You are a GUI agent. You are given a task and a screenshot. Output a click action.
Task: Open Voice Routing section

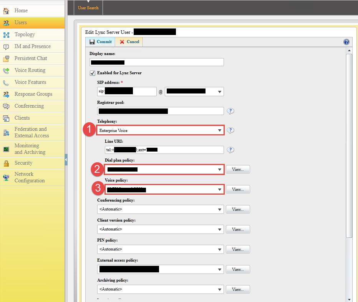point(32,70)
